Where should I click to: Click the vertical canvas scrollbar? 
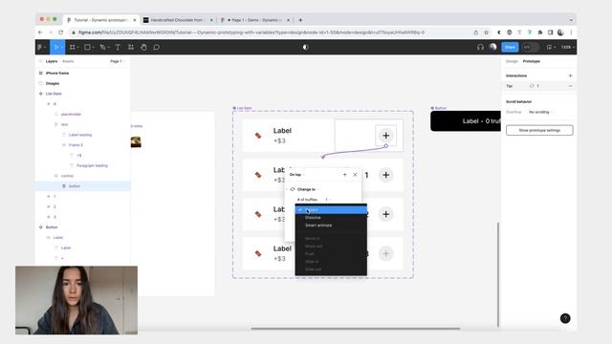click(498, 274)
